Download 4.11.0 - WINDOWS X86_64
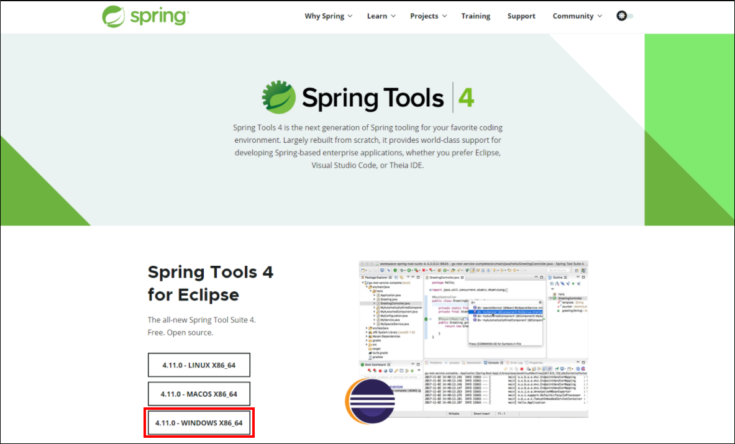735x444 pixels. tap(199, 423)
